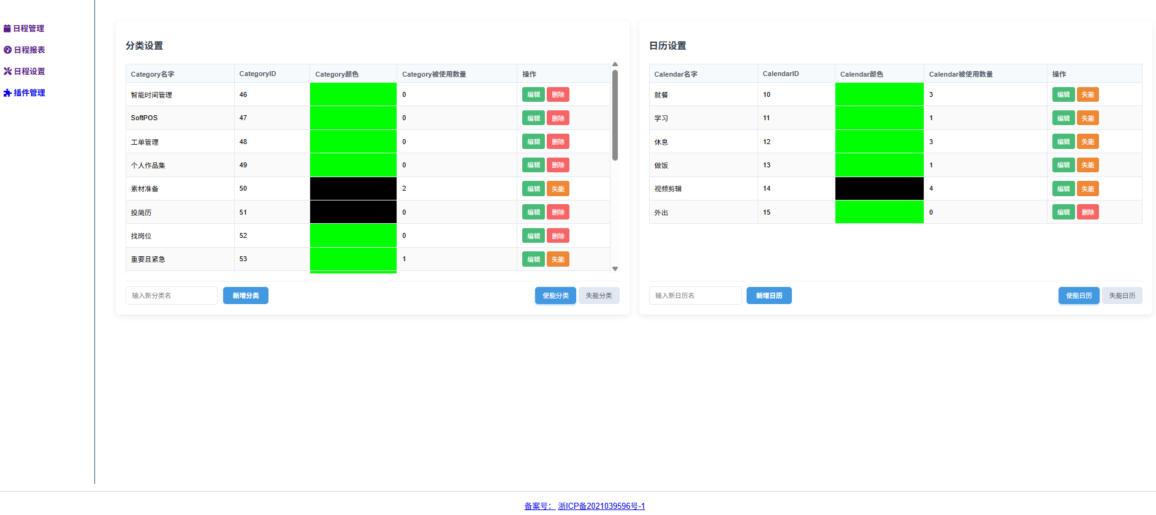Disable the 素材准备 category with 失能

coord(558,189)
